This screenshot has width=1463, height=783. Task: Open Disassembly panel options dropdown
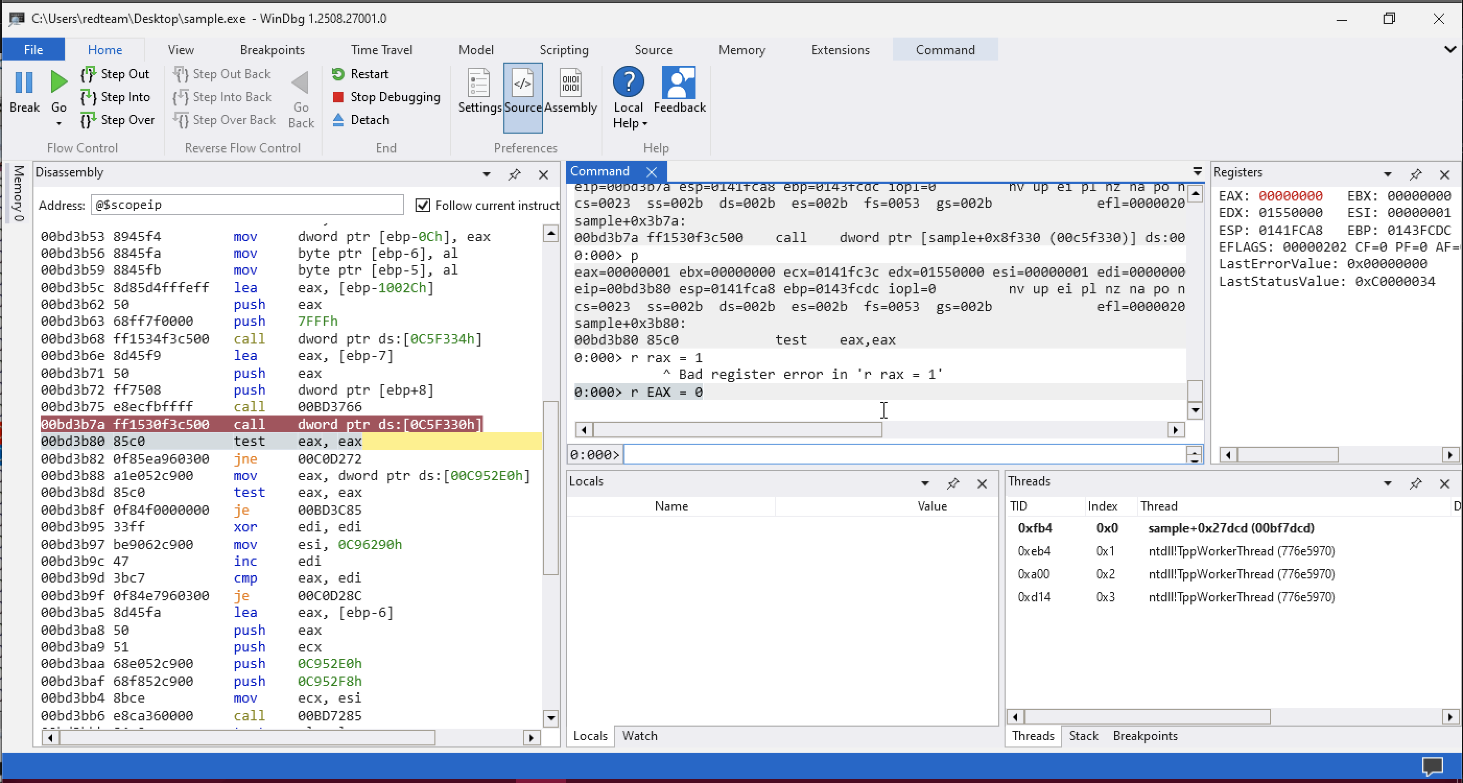point(487,174)
